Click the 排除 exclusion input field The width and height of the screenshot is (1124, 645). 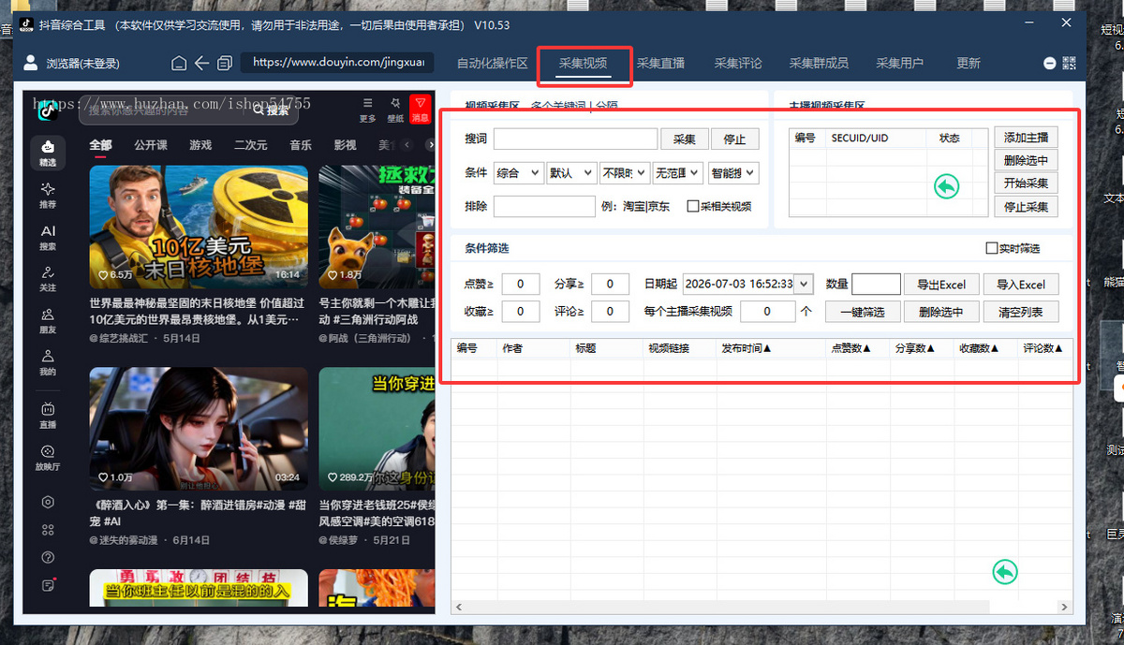coord(544,206)
